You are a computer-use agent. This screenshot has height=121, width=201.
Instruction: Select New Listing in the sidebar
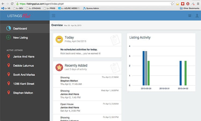coord(25,38)
